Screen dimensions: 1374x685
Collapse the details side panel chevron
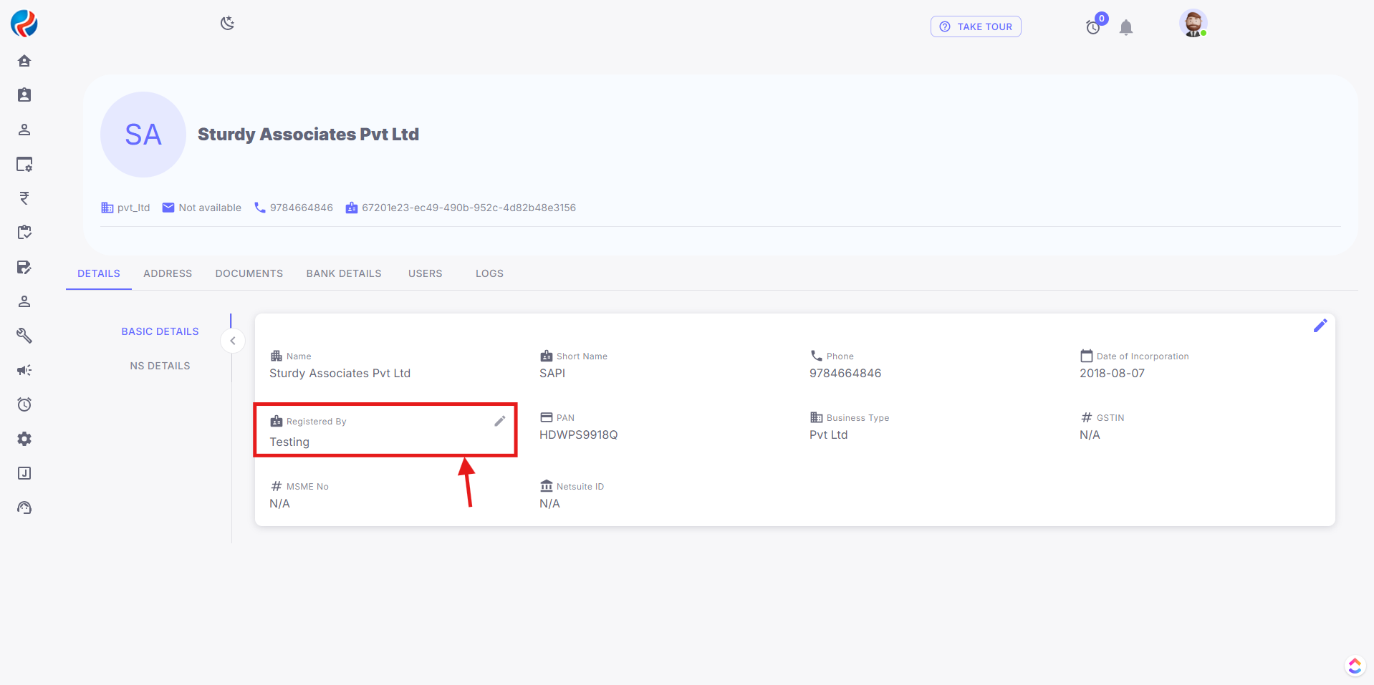coord(233,341)
